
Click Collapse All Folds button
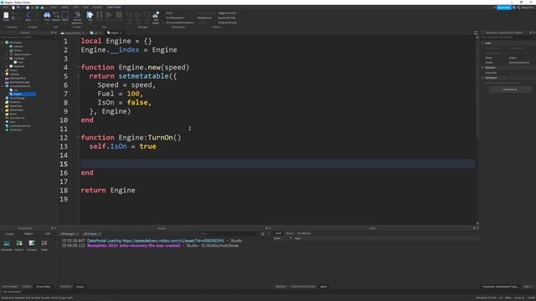pyautogui.click(x=227, y=23)
